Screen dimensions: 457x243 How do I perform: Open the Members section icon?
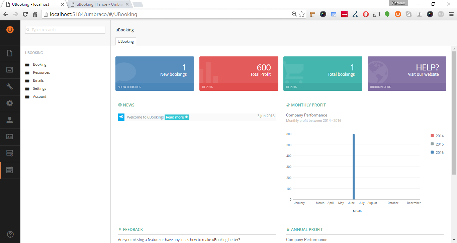click(10, 137)
